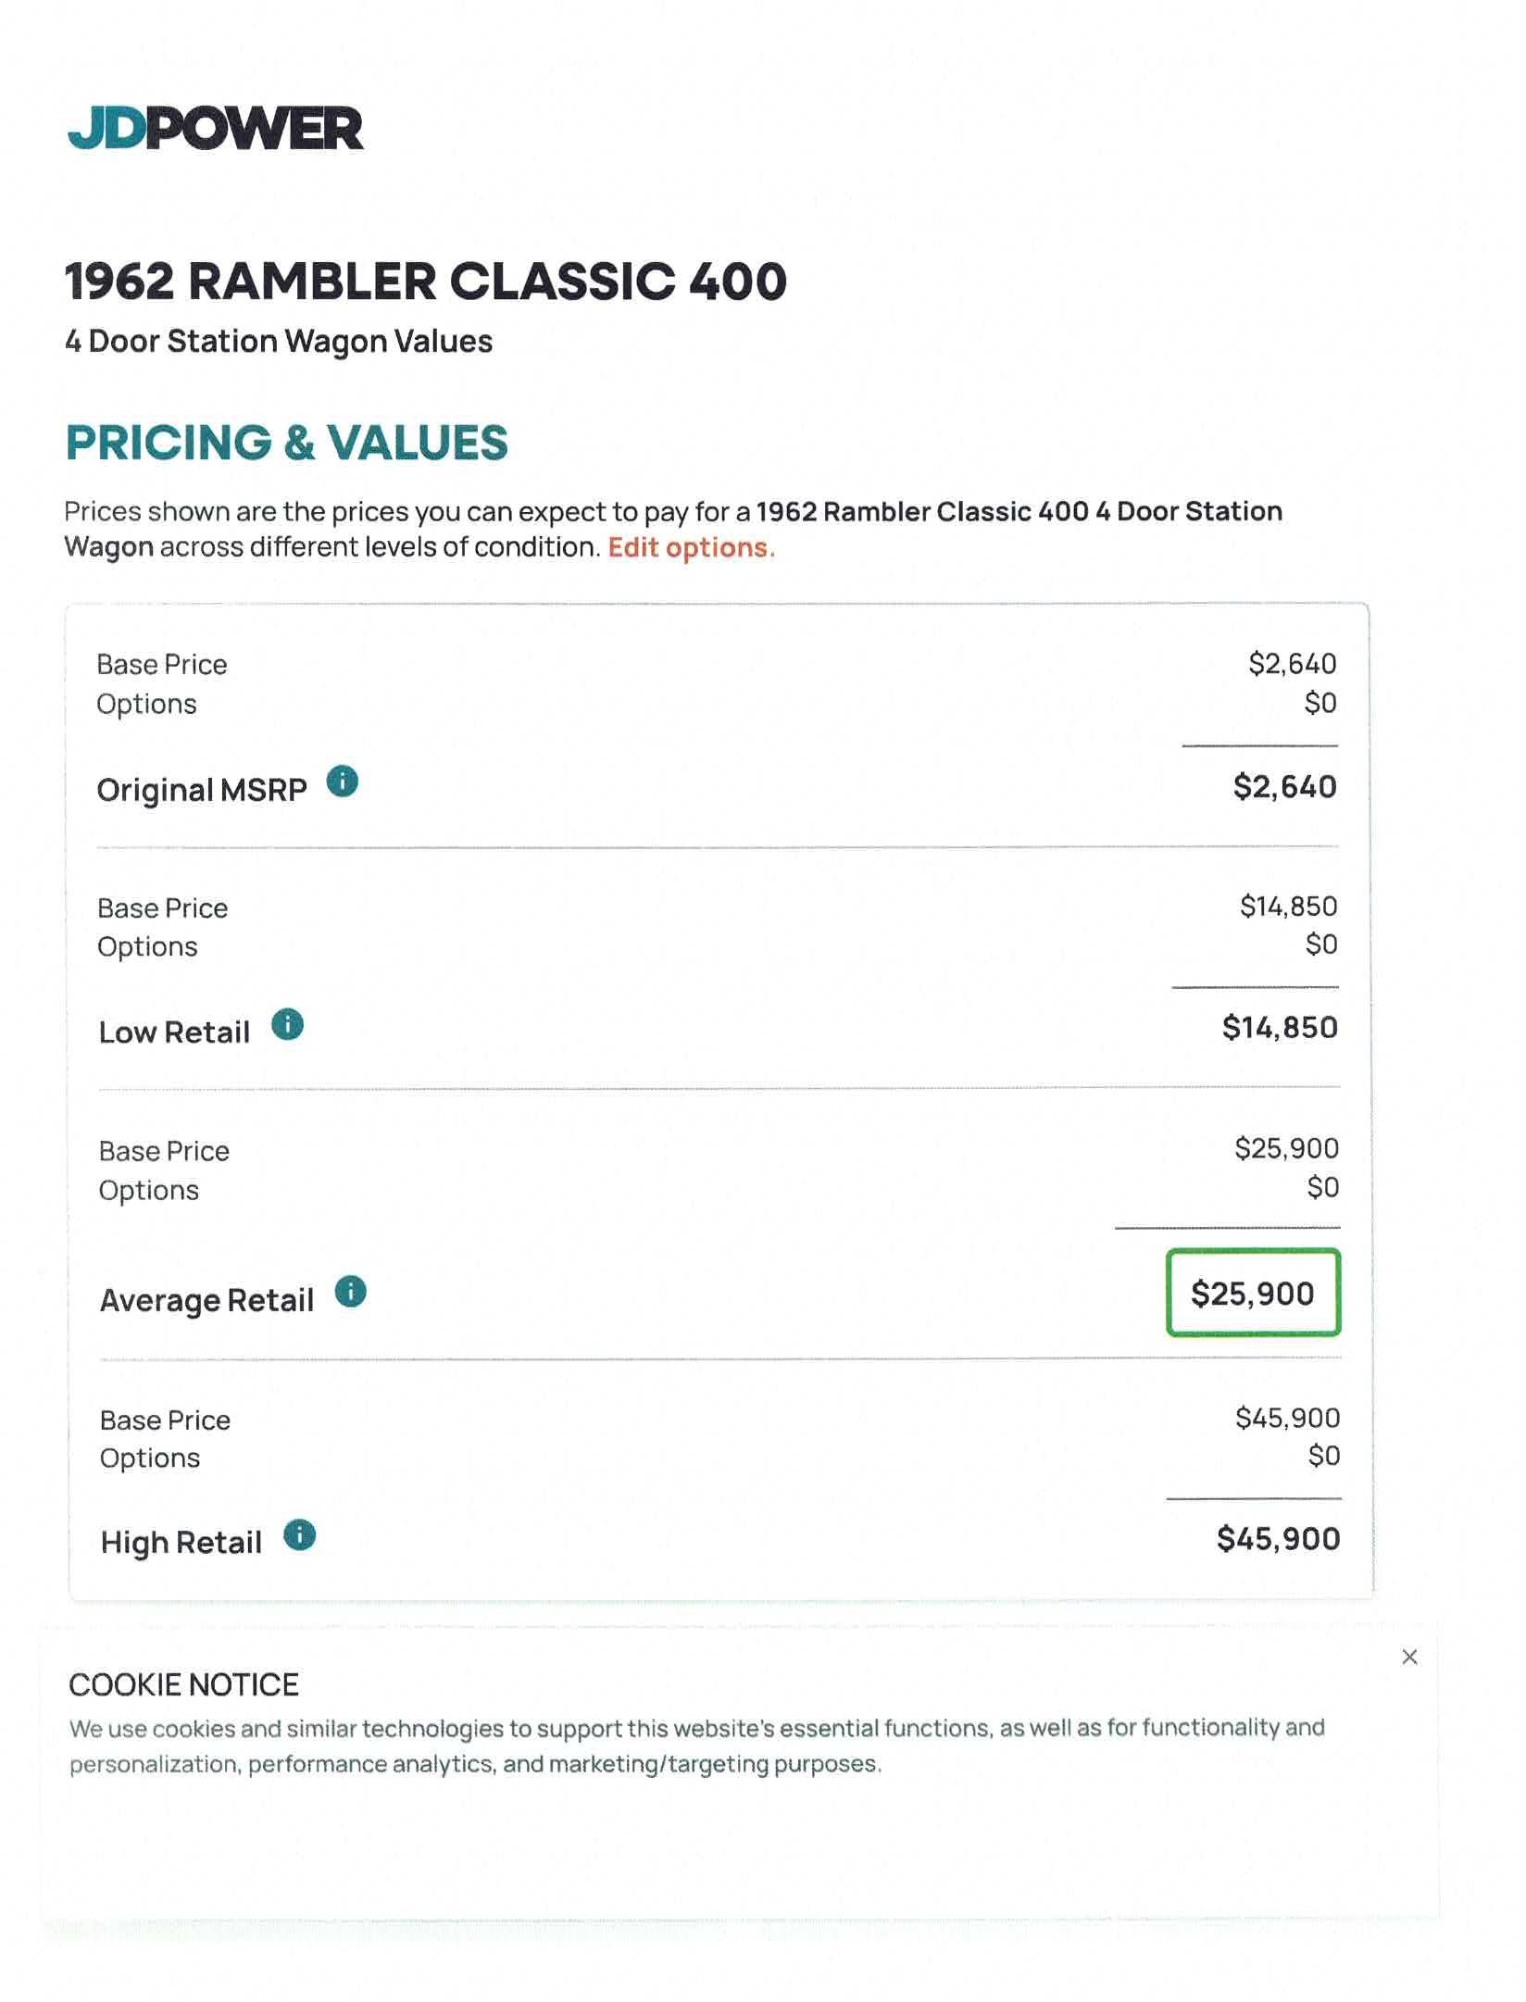1526x2002 pixels.
Task: Click the cookie notice description text
Action: 696,1745
